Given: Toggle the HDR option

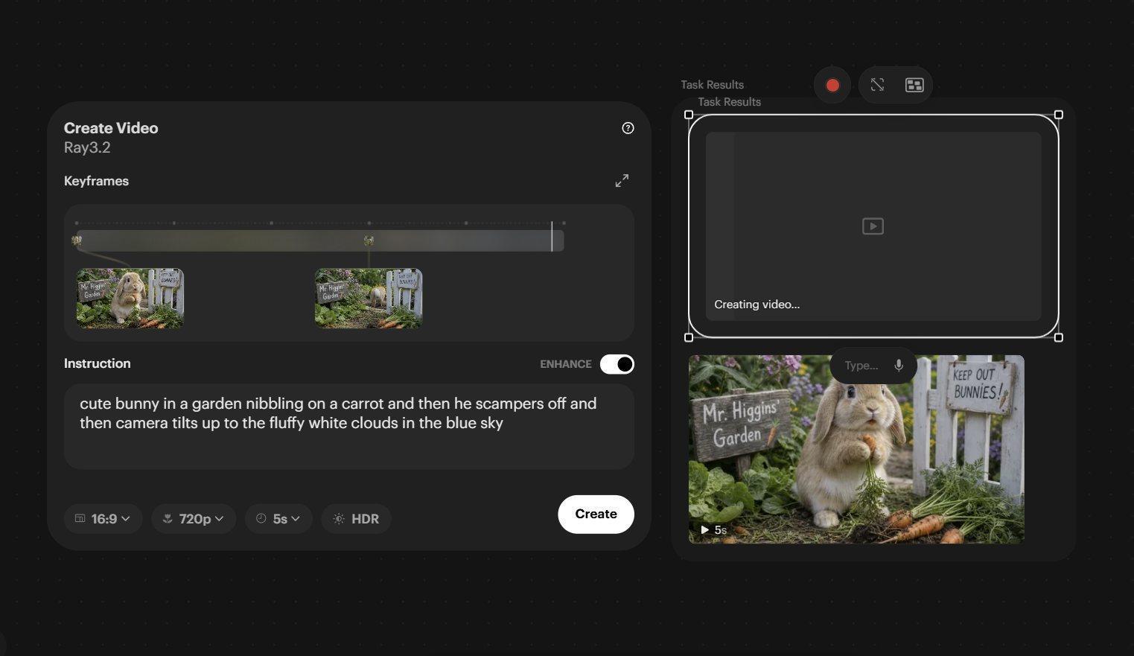Looking at the screenshot, I should pos(356,519).
